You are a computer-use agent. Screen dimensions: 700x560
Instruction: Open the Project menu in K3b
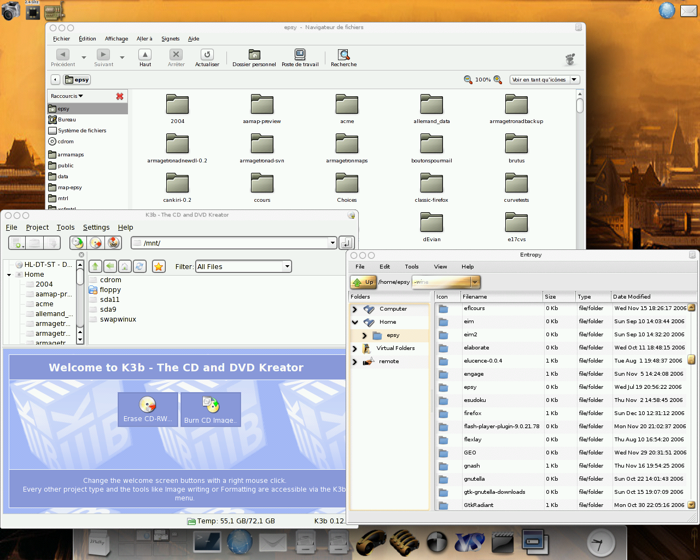pos(37,227)
